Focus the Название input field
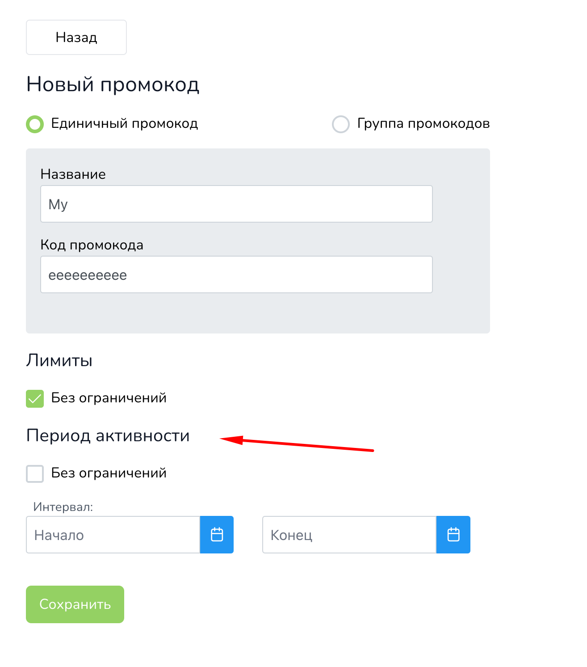This screenshot has width=587, height=667. pyautogui.click(x=236, y=204)
